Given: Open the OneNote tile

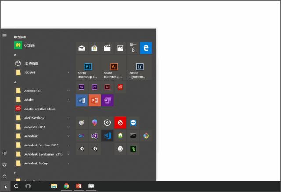Looking at the screenshot, I should (x=107, y=101).
